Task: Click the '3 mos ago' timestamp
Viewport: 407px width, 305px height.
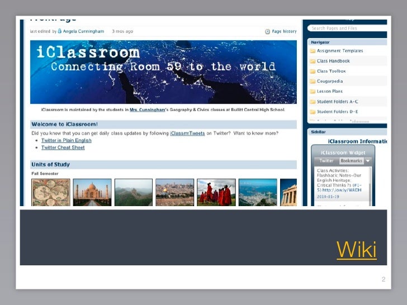Action: pyautogui.click(x=122, y=31)
